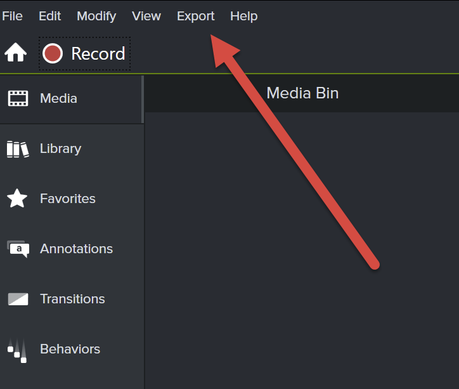
Task: Click the Annotations callout icon
Action: click(18, 249)
